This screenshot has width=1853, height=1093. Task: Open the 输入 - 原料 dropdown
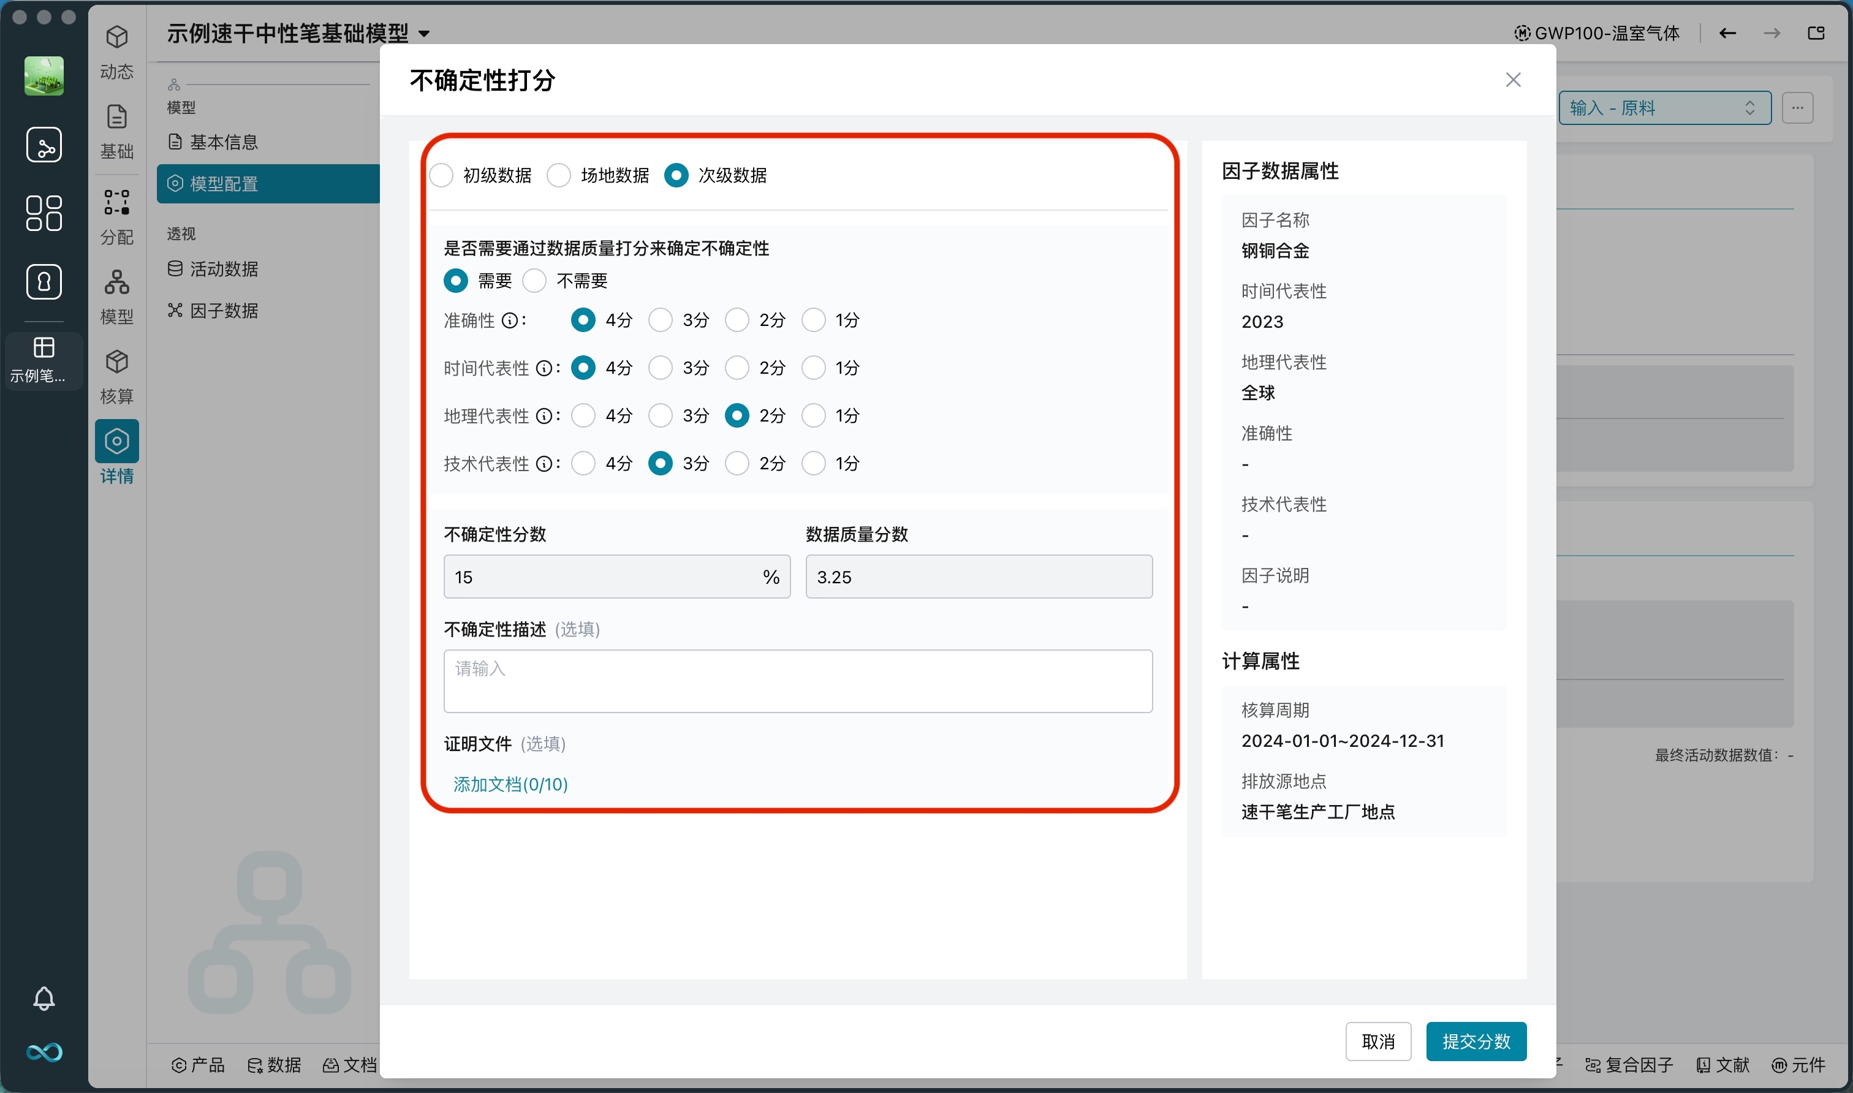(x=1665, y=108)
